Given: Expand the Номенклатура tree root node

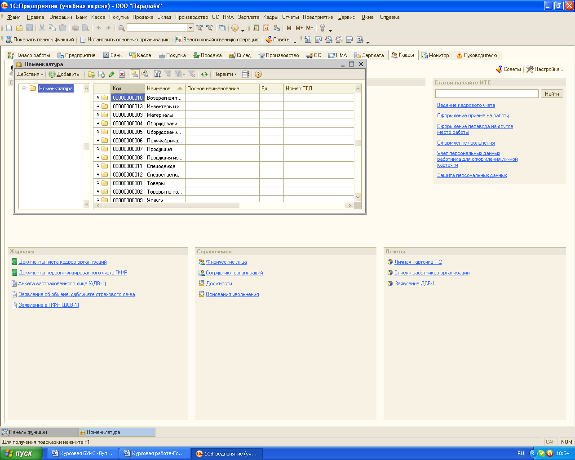Looking at the screenshot, I should [x=24, y=88].
